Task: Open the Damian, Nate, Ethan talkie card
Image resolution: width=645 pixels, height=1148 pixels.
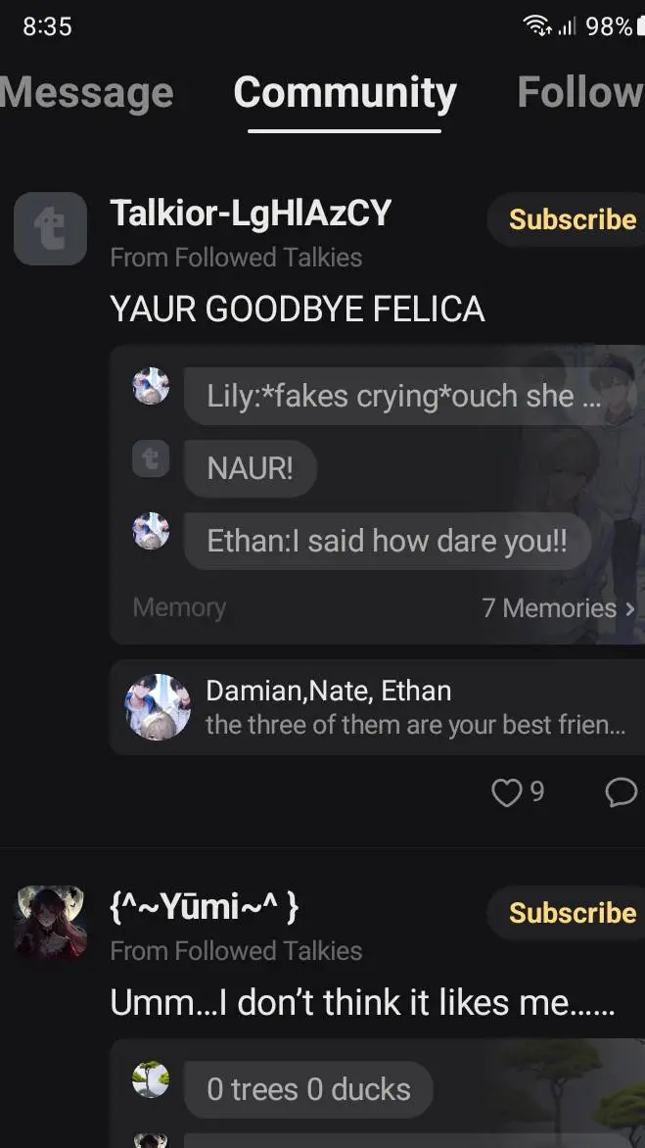Action: coord(378,706)
